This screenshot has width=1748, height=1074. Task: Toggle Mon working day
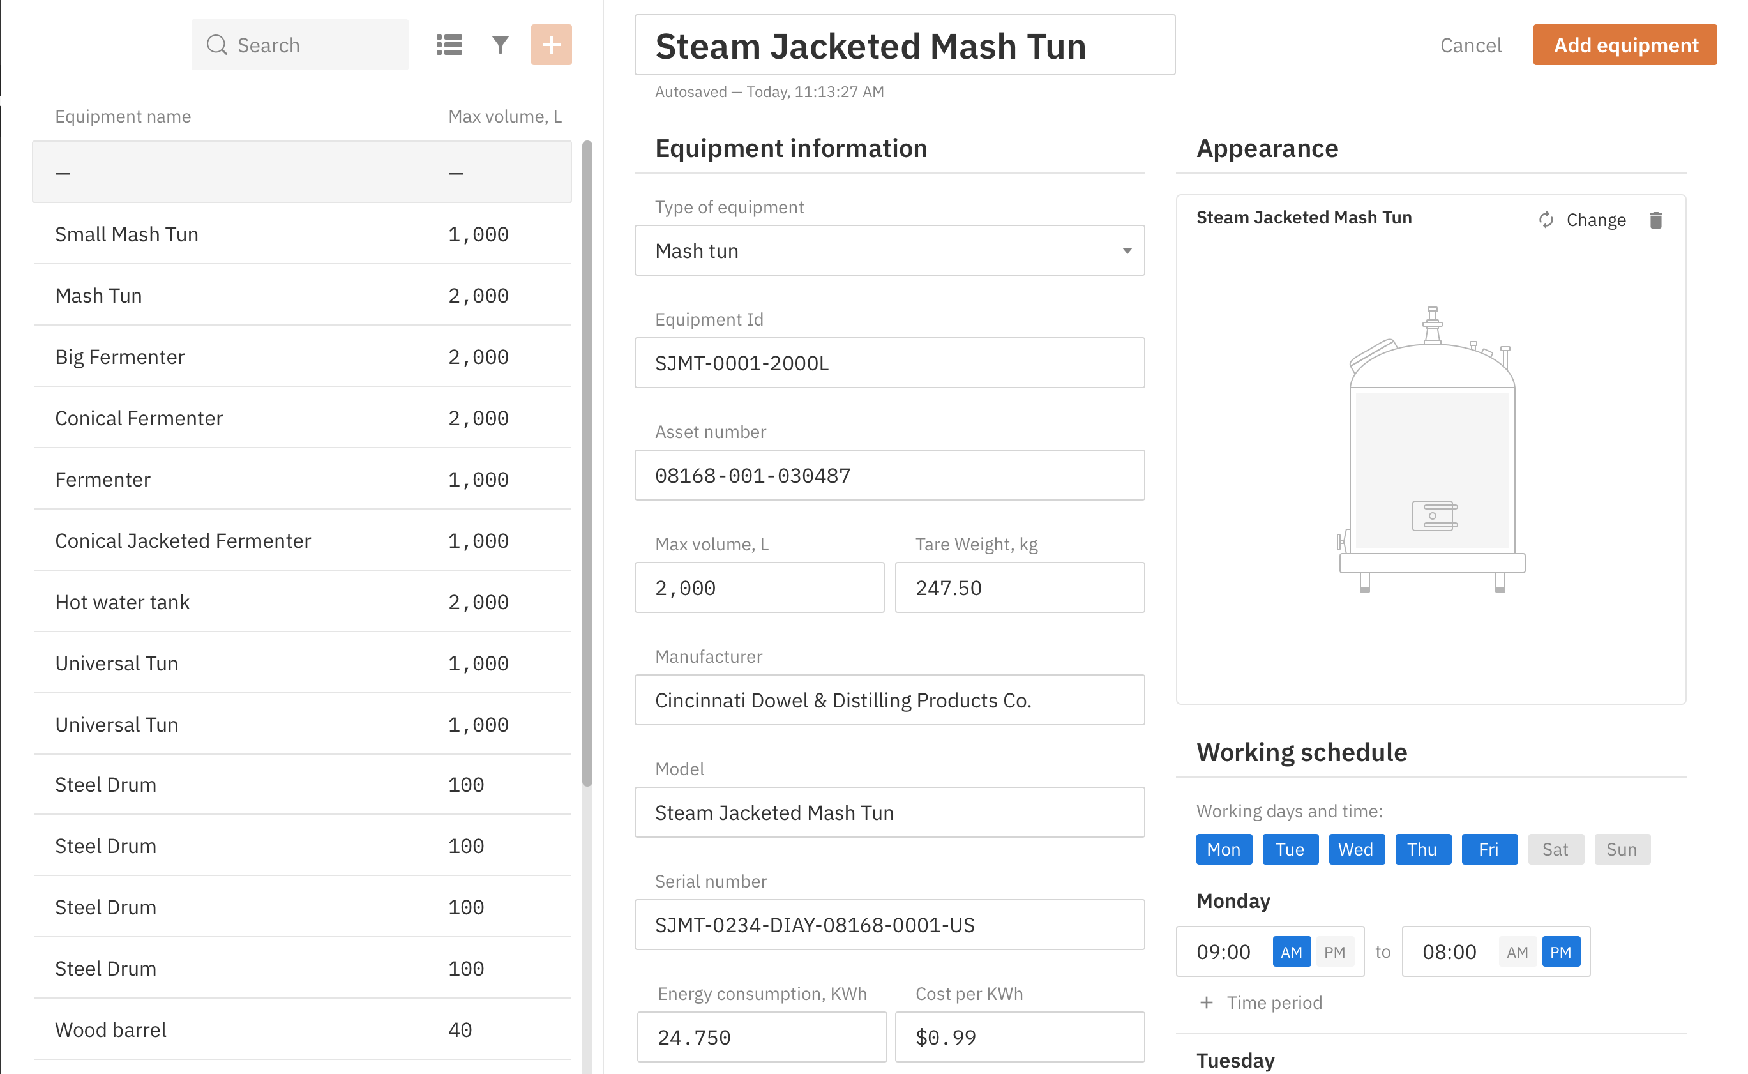pyautogui.click(x=1224, y=849)
